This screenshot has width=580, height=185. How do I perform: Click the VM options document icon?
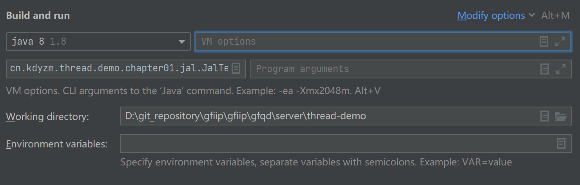[544, 42]
